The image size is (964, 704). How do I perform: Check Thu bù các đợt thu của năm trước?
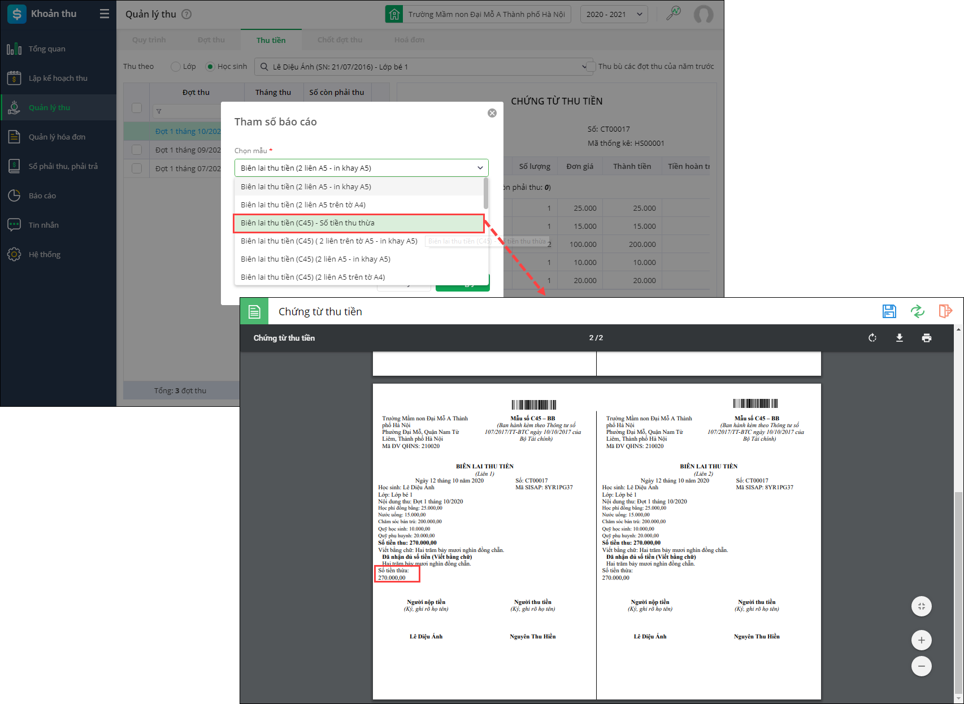[x=591, y=67]
